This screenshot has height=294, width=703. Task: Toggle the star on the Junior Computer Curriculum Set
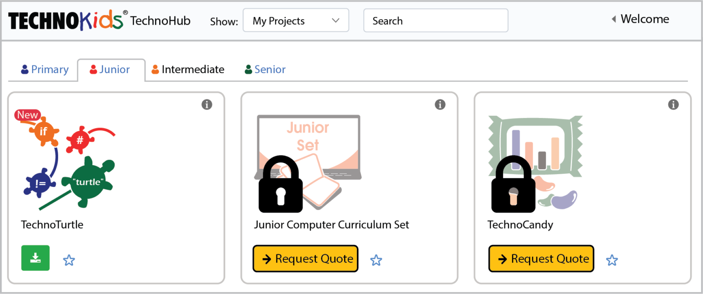[376, 260]
